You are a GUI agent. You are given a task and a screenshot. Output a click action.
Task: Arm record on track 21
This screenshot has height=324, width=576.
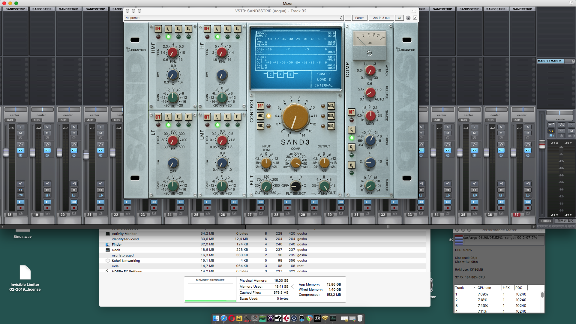click(101, 208)
